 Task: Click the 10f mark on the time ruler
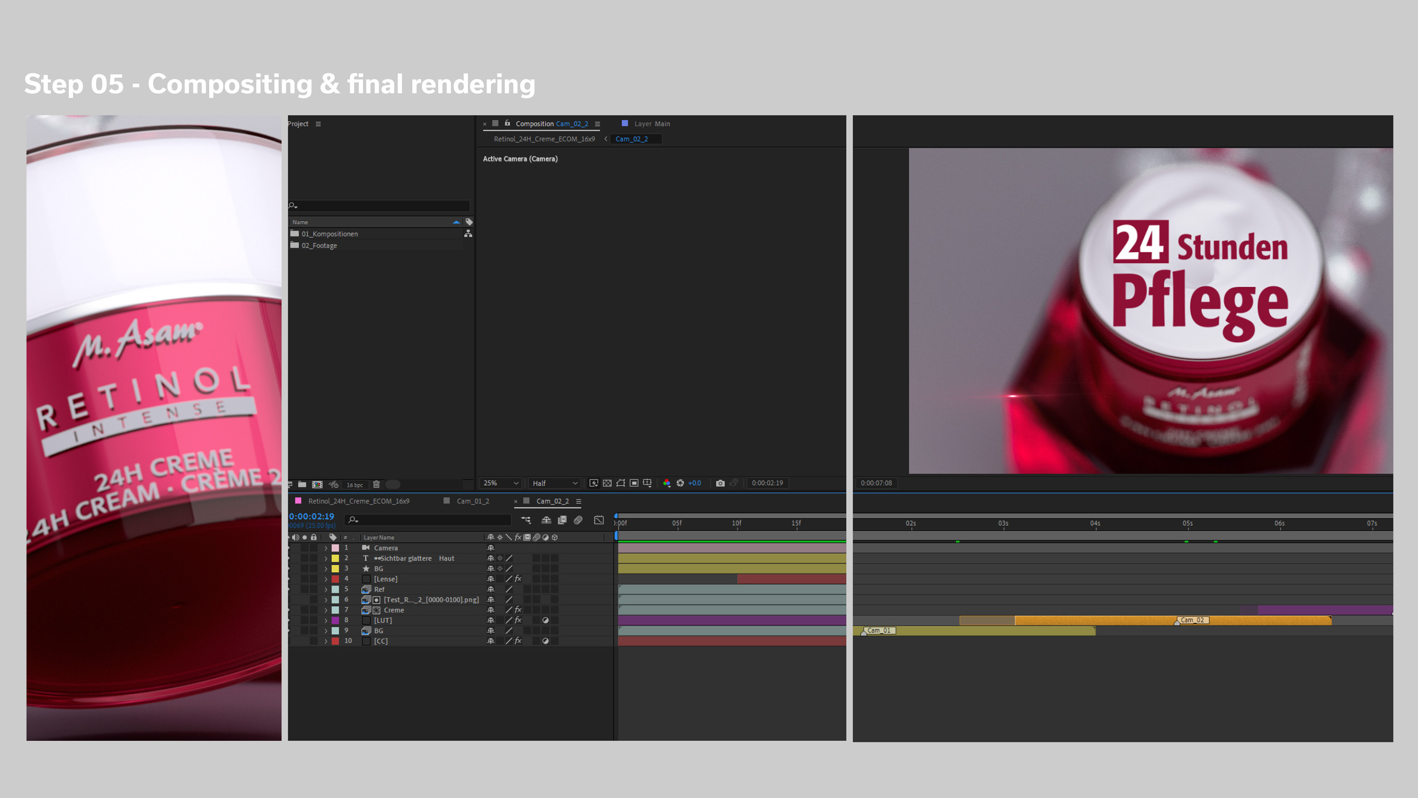click(x=737, y=523)
